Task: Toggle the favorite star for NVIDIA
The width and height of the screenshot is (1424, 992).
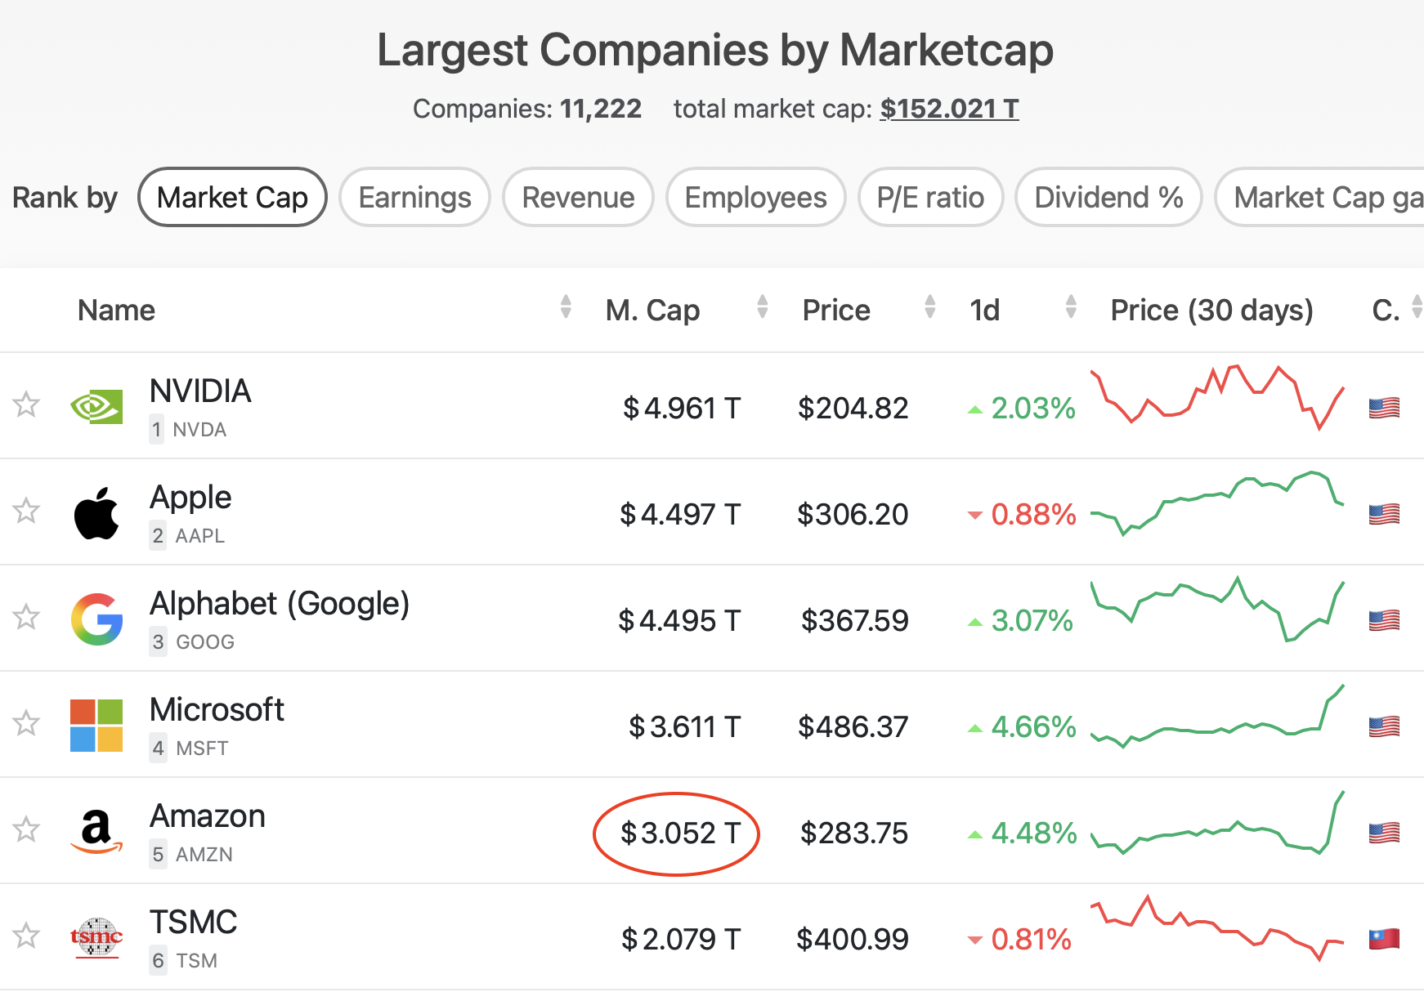Action: pos(26,404)
